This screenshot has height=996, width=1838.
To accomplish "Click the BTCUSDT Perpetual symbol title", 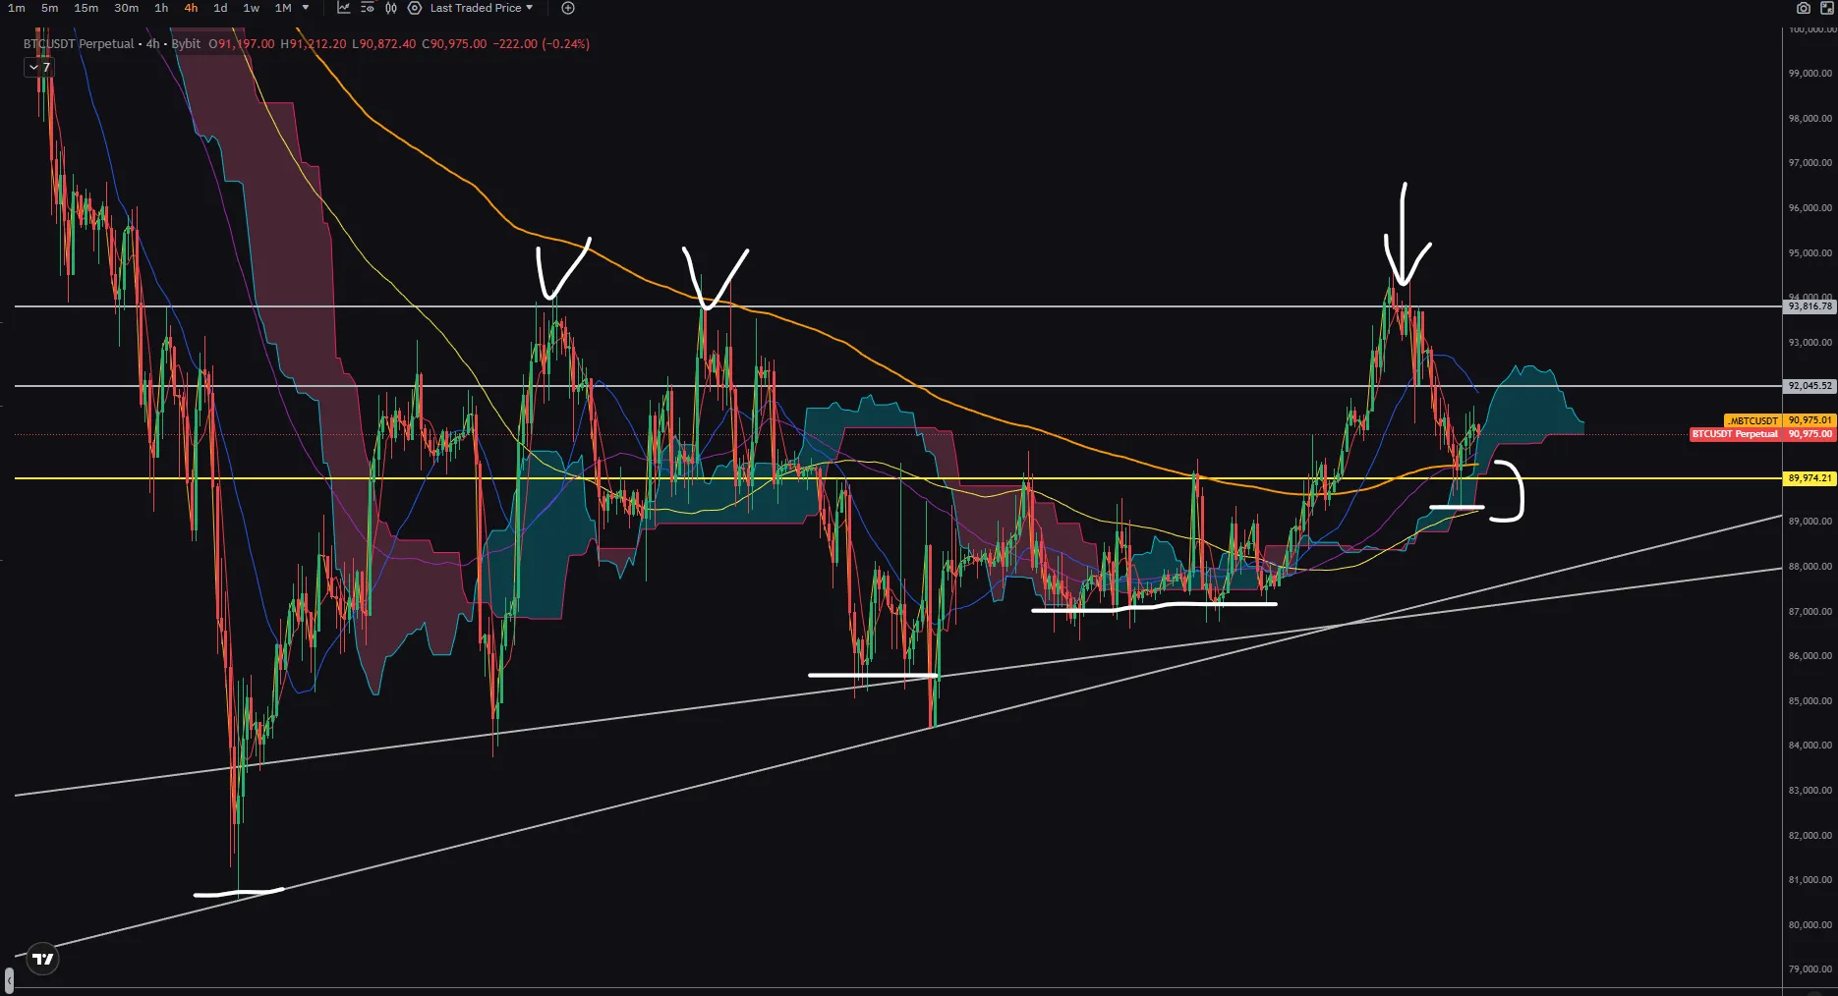I will pos(79,44).
